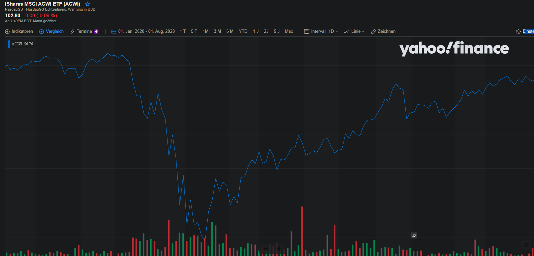Click the D dividend marker on the chart
Image resolution: width=534 pixels, height=256 pixels.
414,235
